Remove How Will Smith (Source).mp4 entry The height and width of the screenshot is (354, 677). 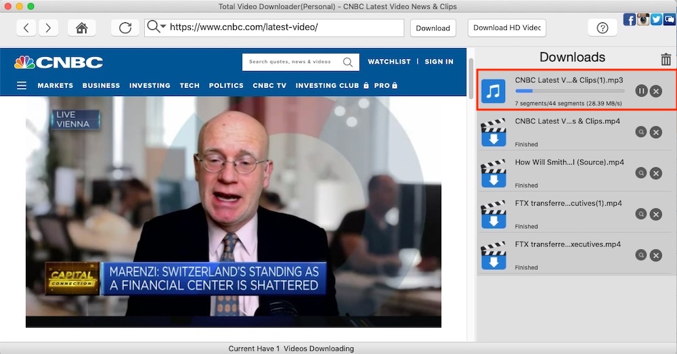point(656,173)
